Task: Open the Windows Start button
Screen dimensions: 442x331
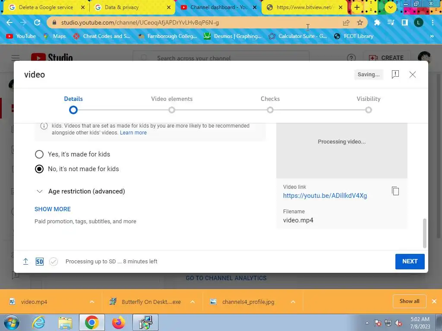Action: click(12, 322)
